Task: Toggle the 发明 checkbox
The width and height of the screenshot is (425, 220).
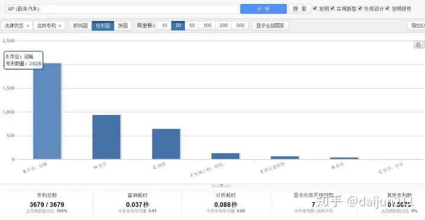Action: click(315, 8)
